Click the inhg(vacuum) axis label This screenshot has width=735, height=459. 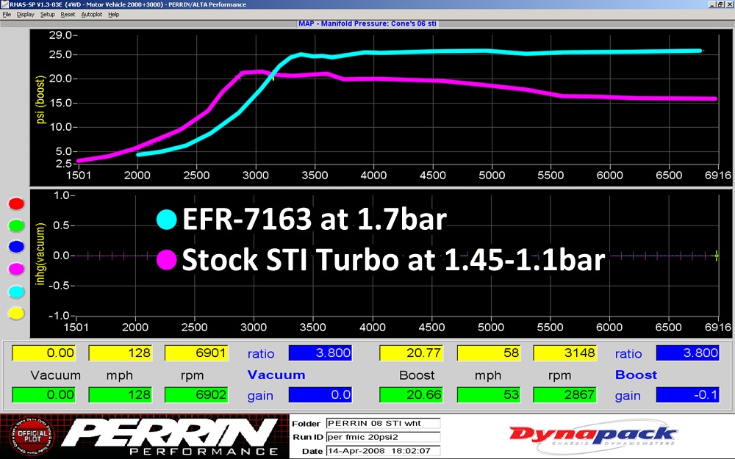40,254
